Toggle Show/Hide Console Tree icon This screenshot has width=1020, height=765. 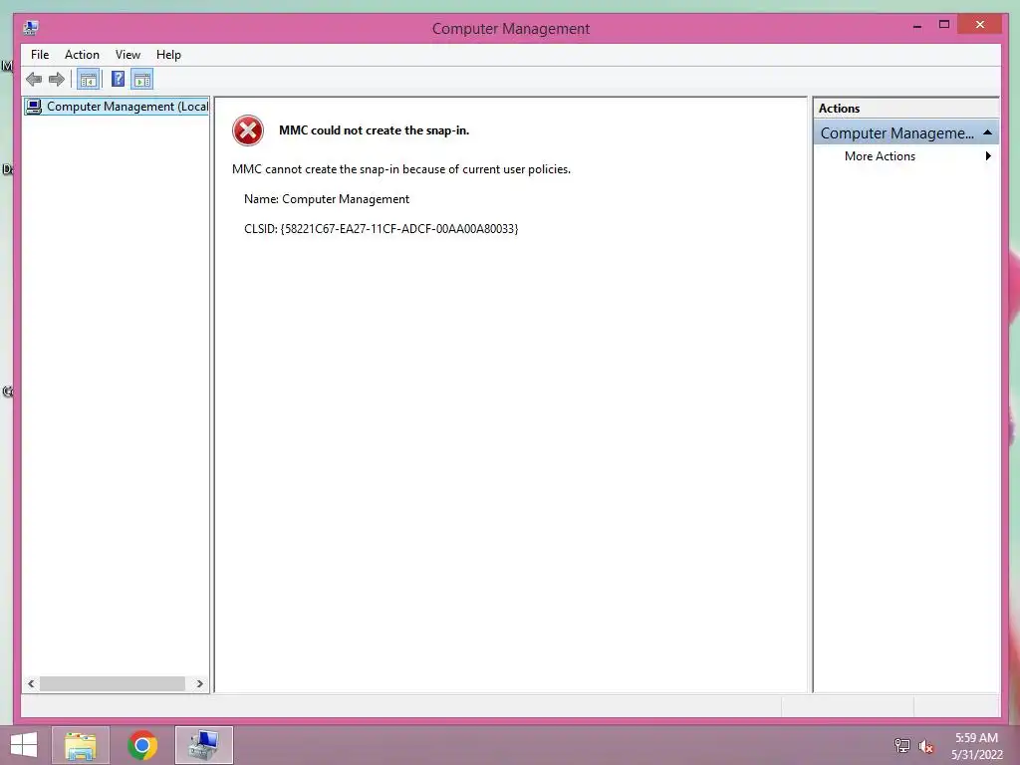coord(88,80)
